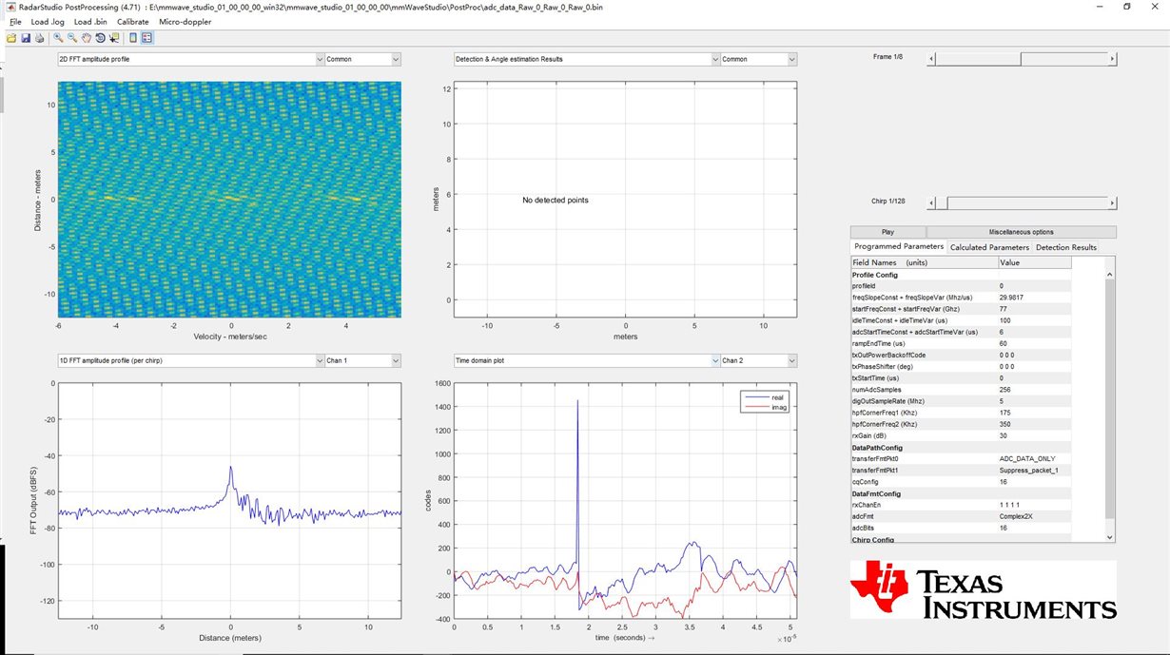Select the cqConfig row
The height and width of the screenshot is (655, 1170).
(x=961, y=482)
